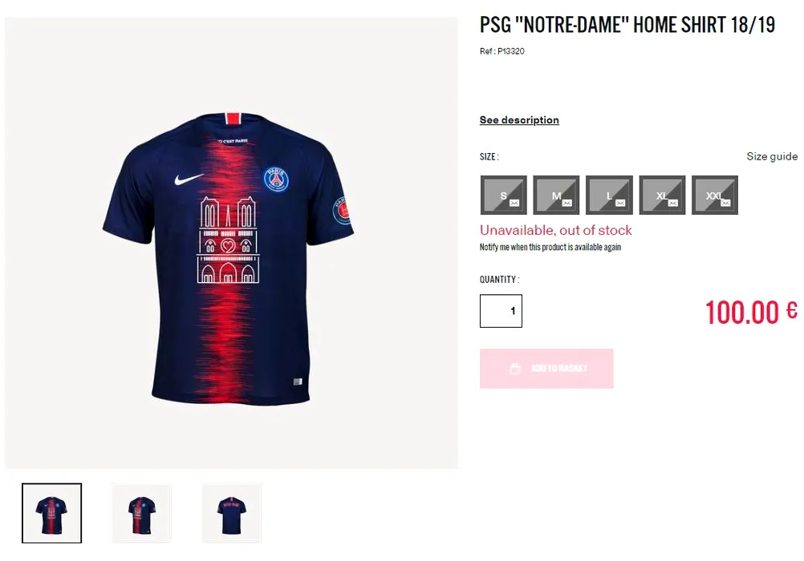This screenshot has width=804, height=561.
Task: Click the Add to Basket button
Action: point(546,369)
